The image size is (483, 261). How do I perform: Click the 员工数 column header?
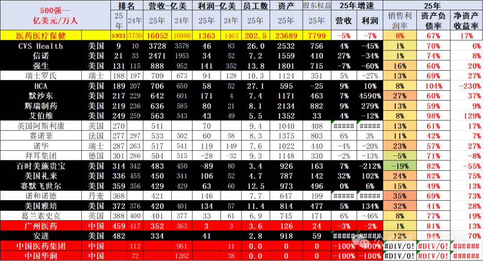tap(255, 5)
